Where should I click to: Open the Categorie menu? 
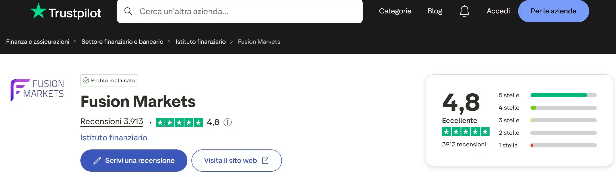click(395, 11)
